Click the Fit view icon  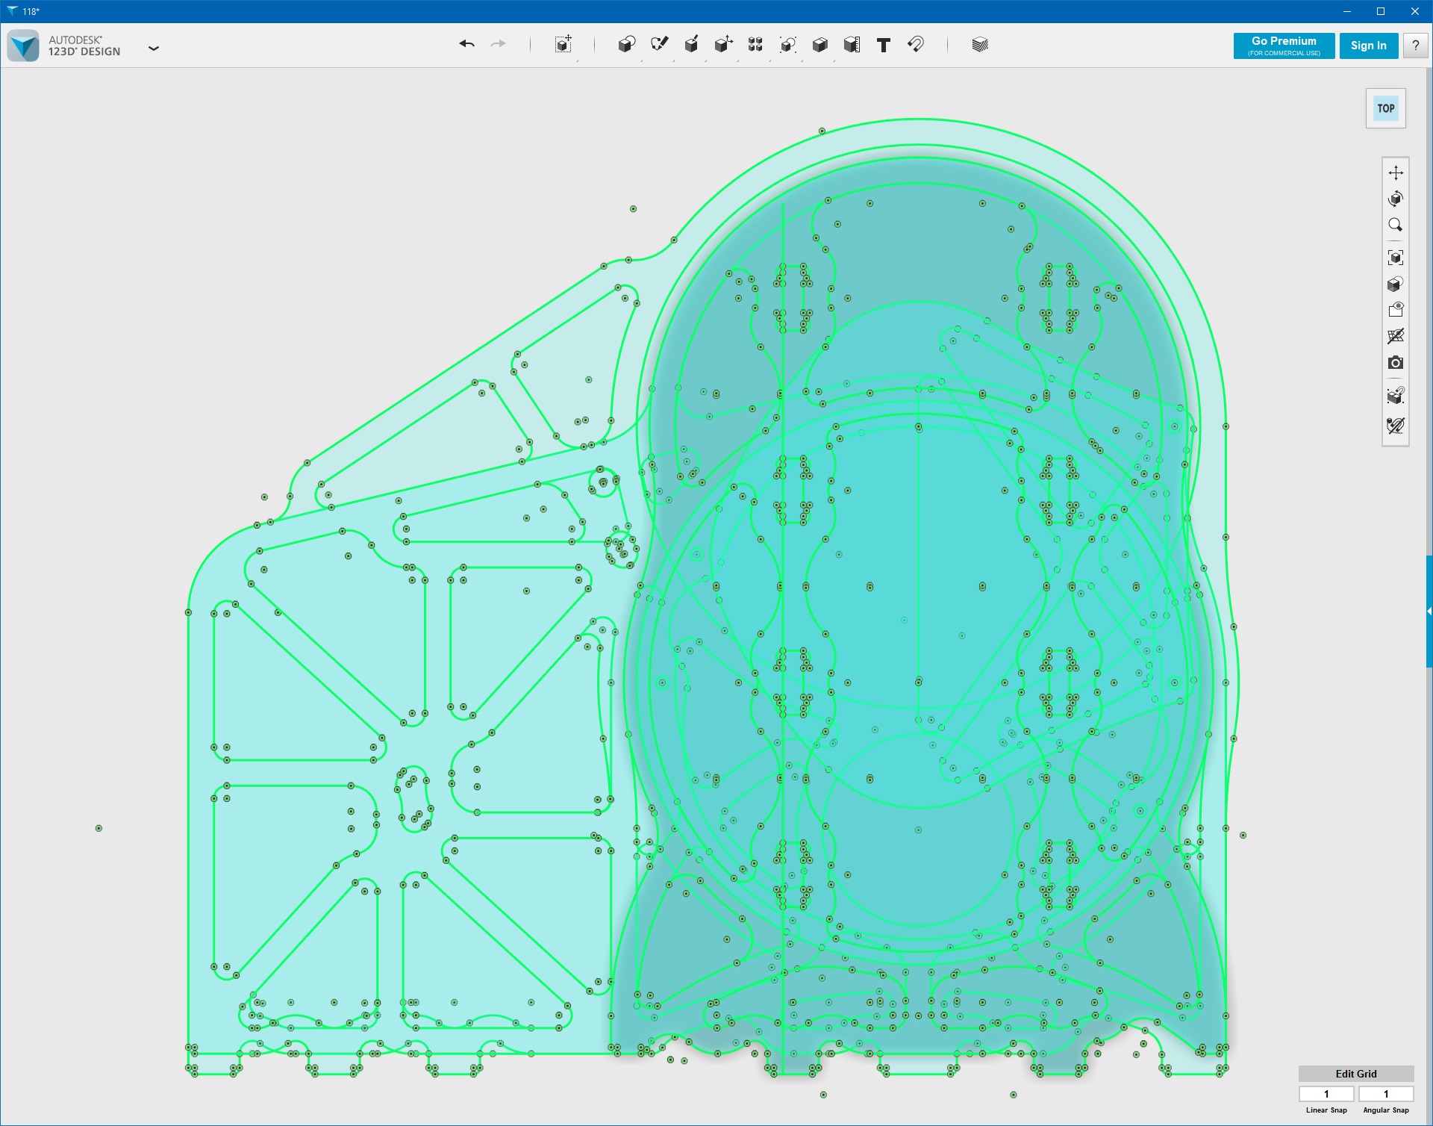click(1396, 258)
